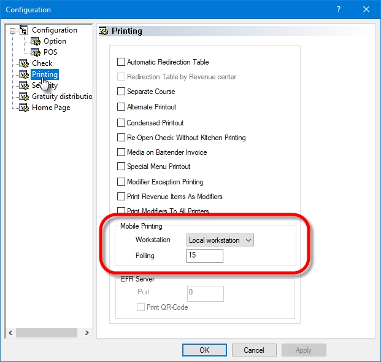
Task: Click the POS node icon
Action: pyautogui.click(x=36, y=52)
